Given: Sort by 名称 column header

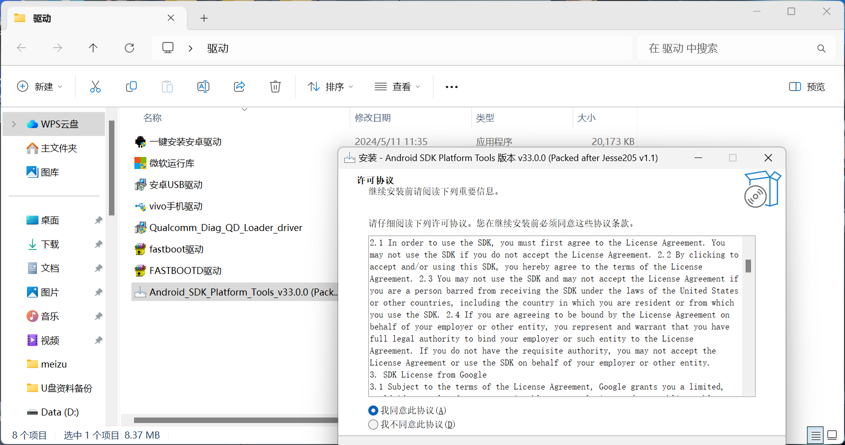Looking at the screenshot, I should click(x=152, y=118).
